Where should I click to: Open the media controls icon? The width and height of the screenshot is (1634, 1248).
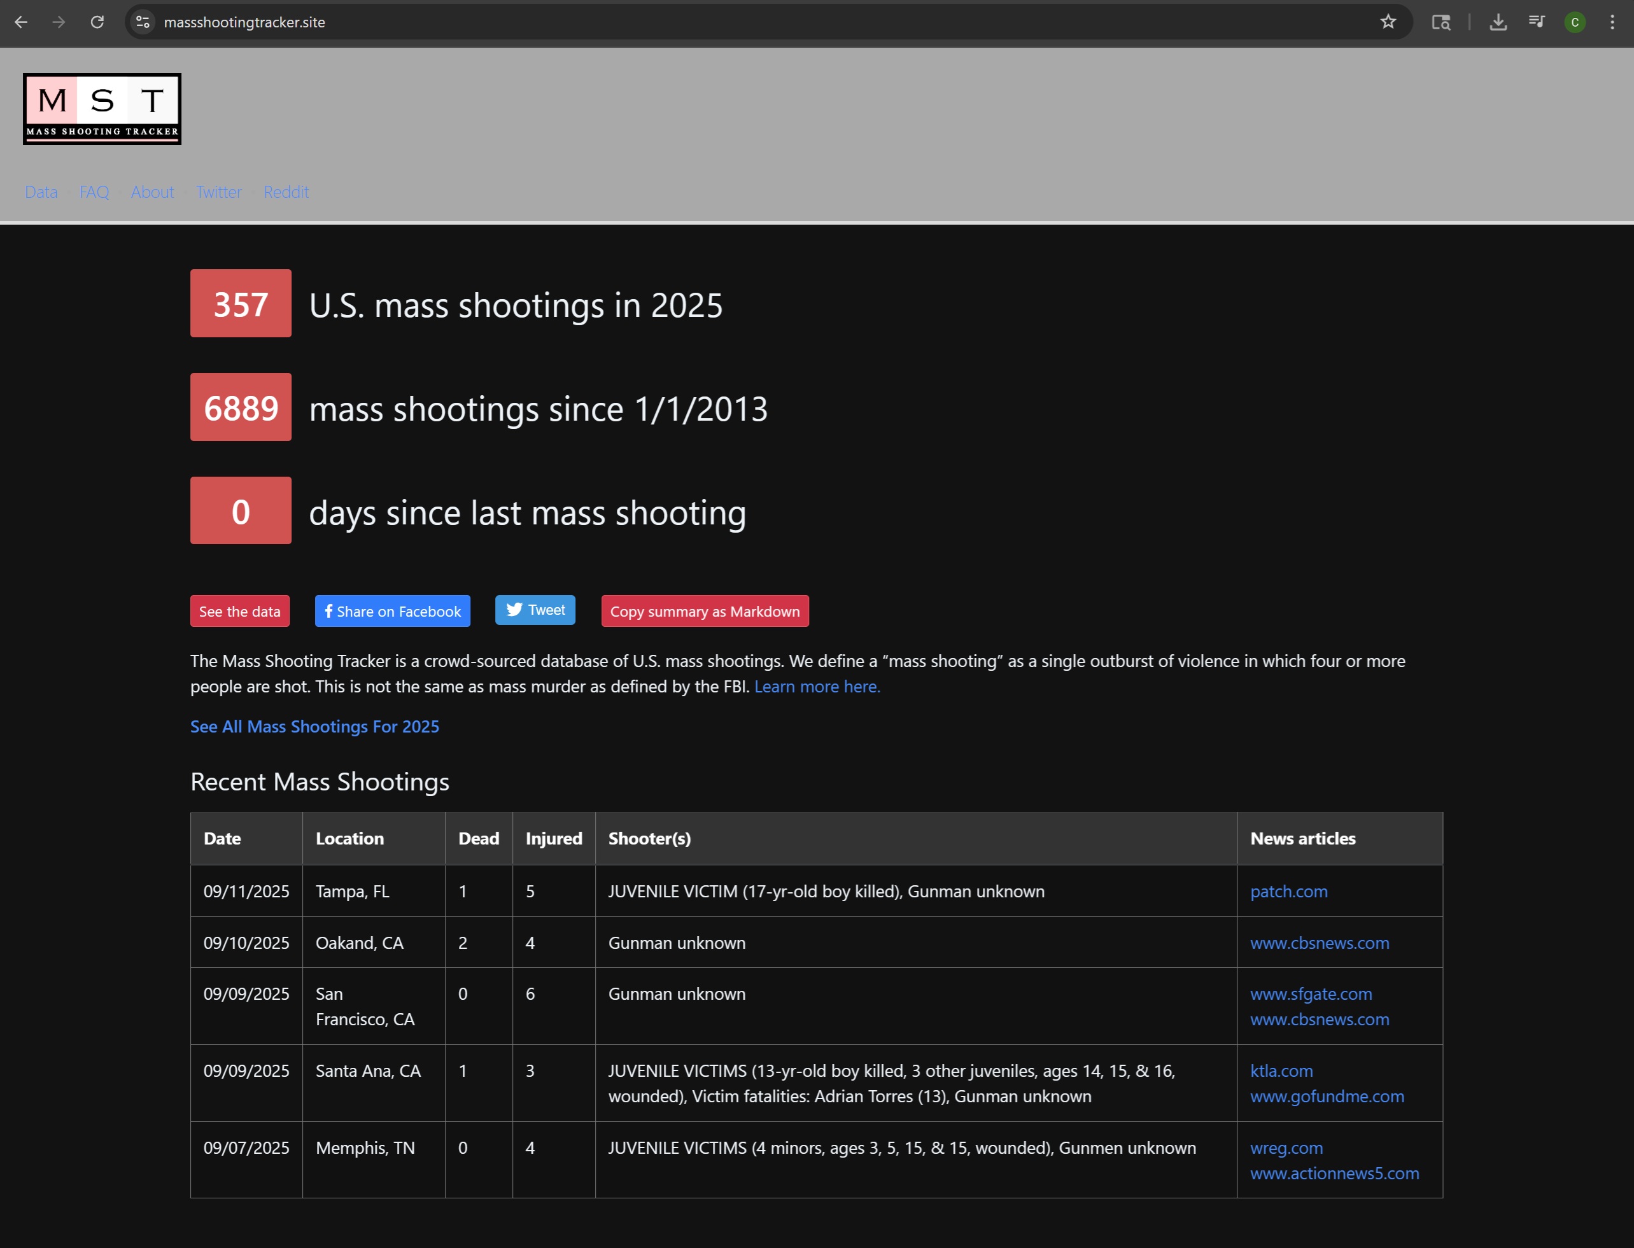click(x=1537, y=22)
